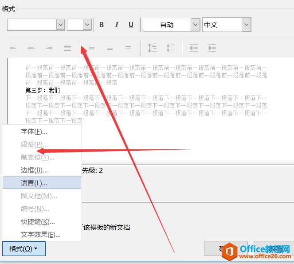This screenshot has height=264, width=294.
Task: Open 格式(O) dropdown button
Action: (x=24, y=249)
